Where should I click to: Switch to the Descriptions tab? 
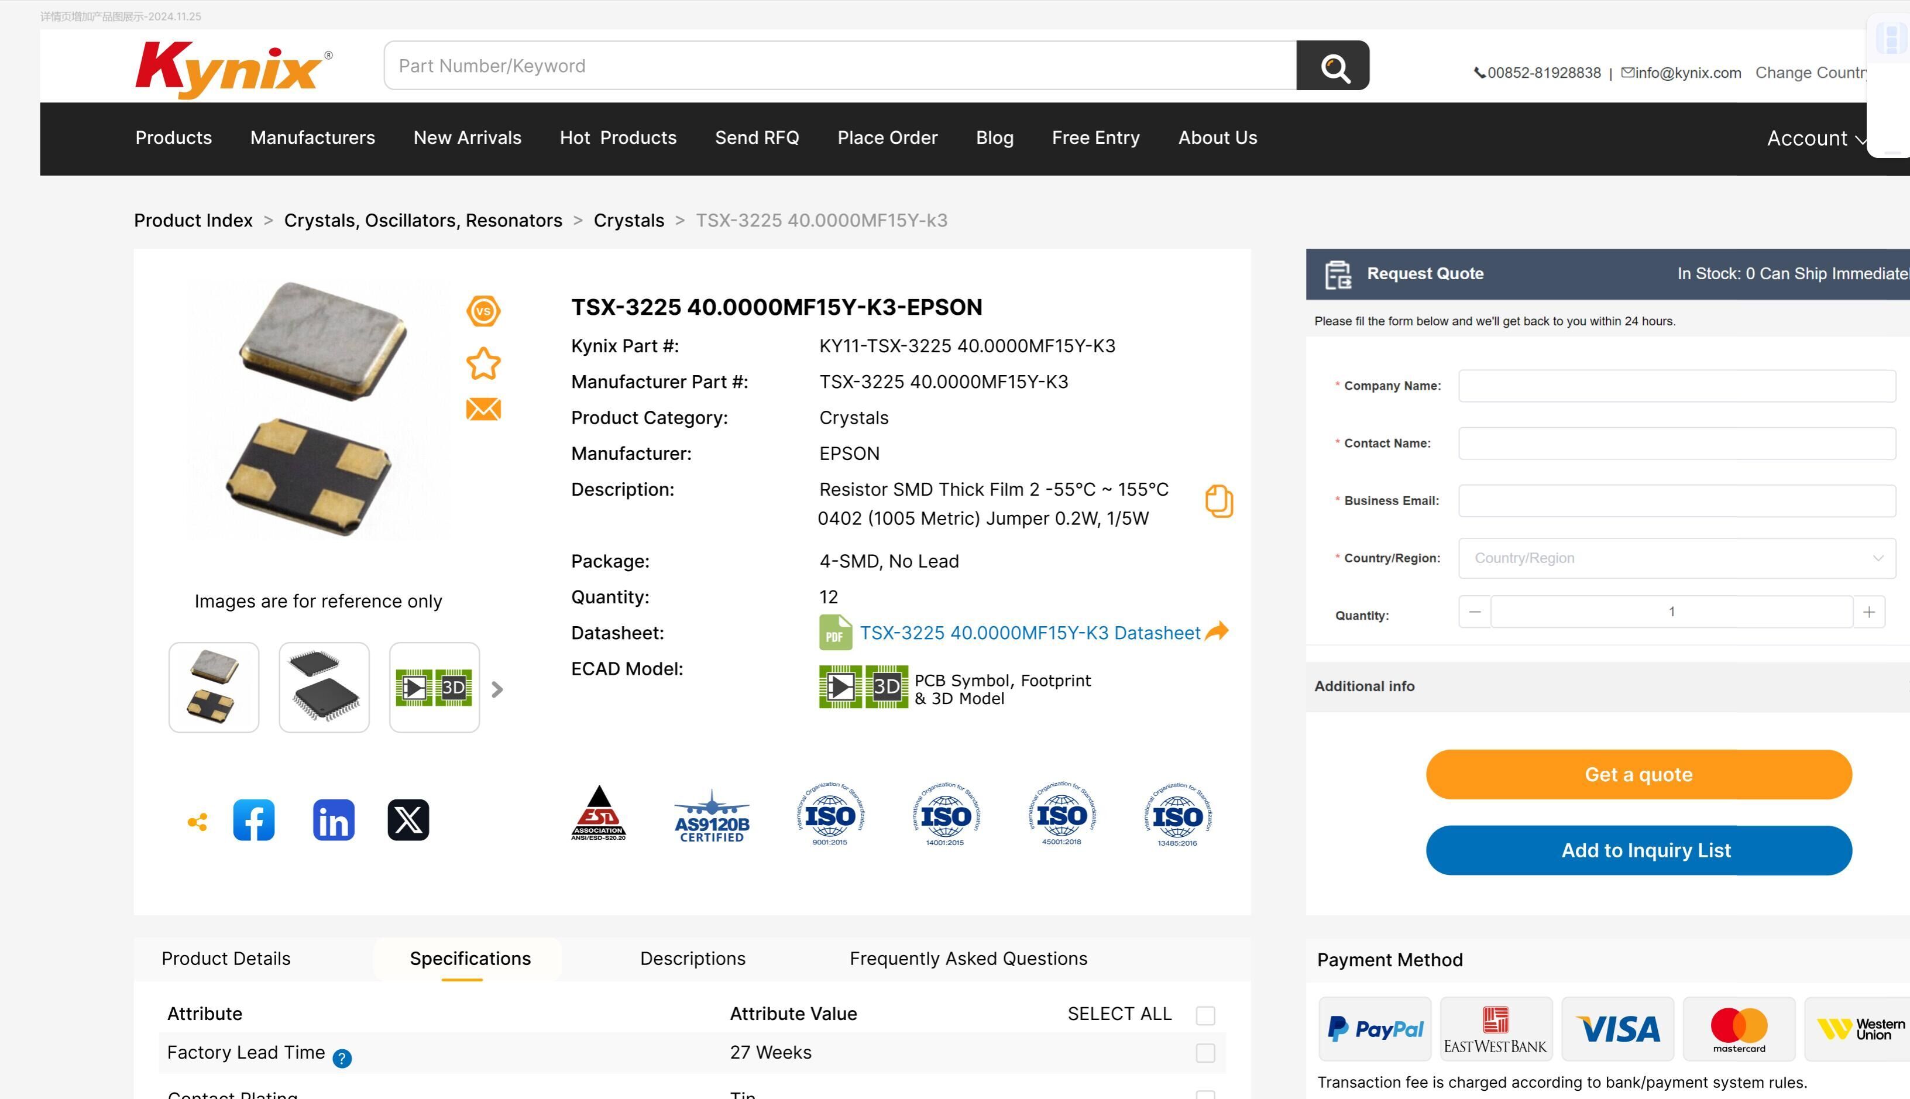pyautogui.click(x=693, y=959)
